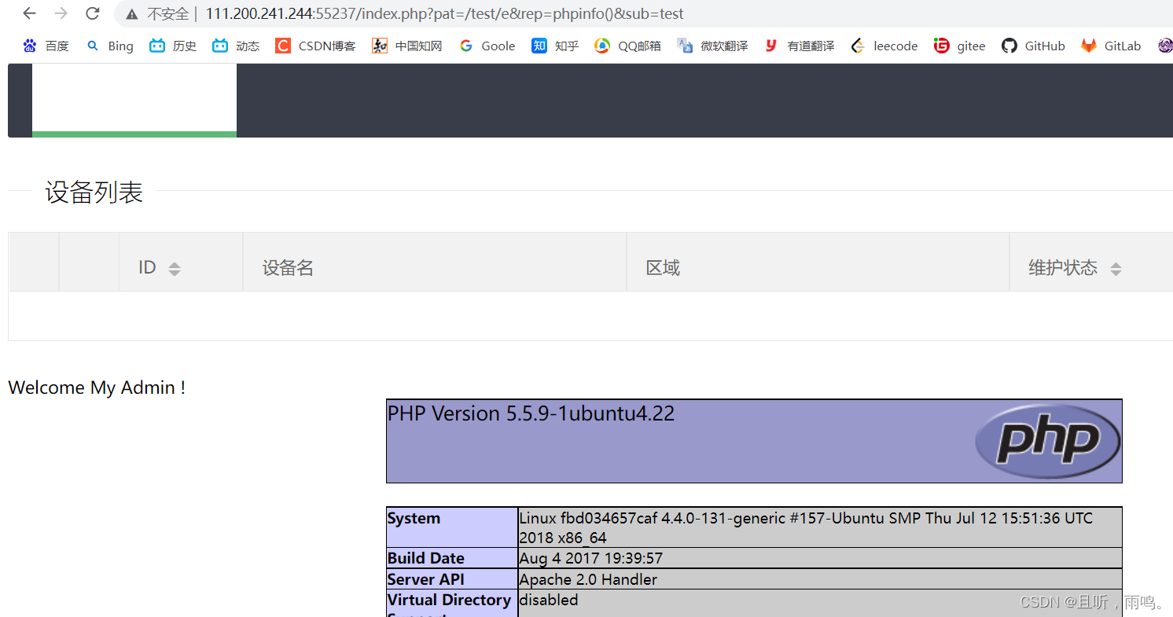Viewport: 1173px width, 617px height.
Task: Open the QQ邮箱 bookmark
Action: tap(627, 46)
